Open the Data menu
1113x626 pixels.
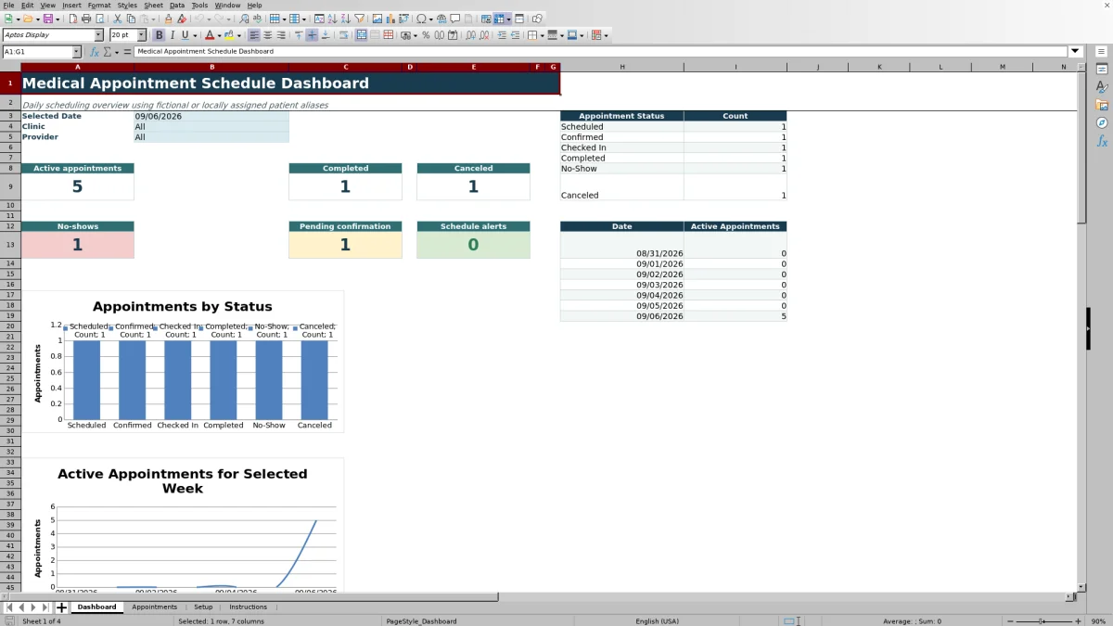click(176, 5)
